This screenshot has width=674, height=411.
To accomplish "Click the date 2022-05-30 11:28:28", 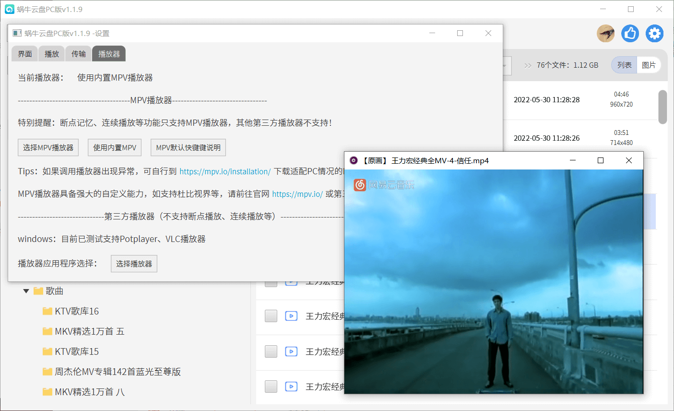I will point(546,100).
